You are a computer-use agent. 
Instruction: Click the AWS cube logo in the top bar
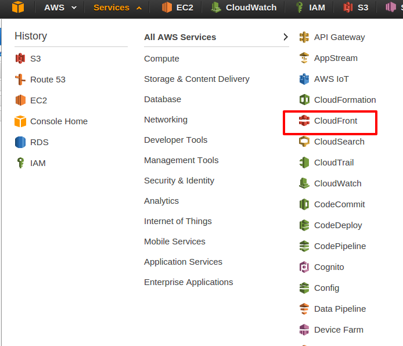[x=18, y=7]
